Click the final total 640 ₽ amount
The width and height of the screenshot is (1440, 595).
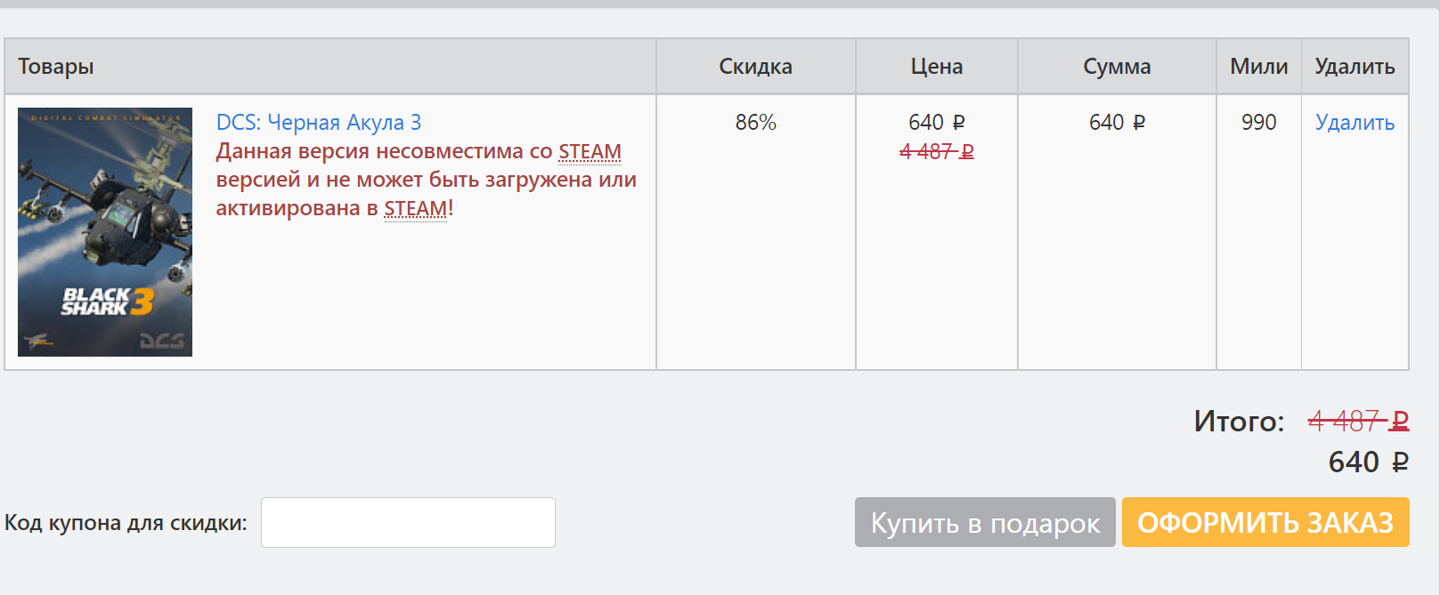(1369, 462)
